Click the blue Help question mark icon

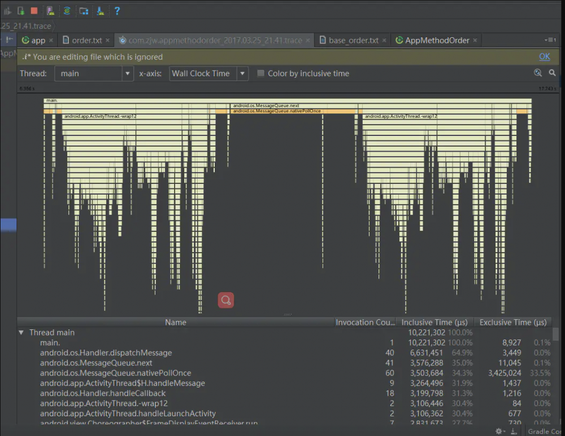[117, 11]
